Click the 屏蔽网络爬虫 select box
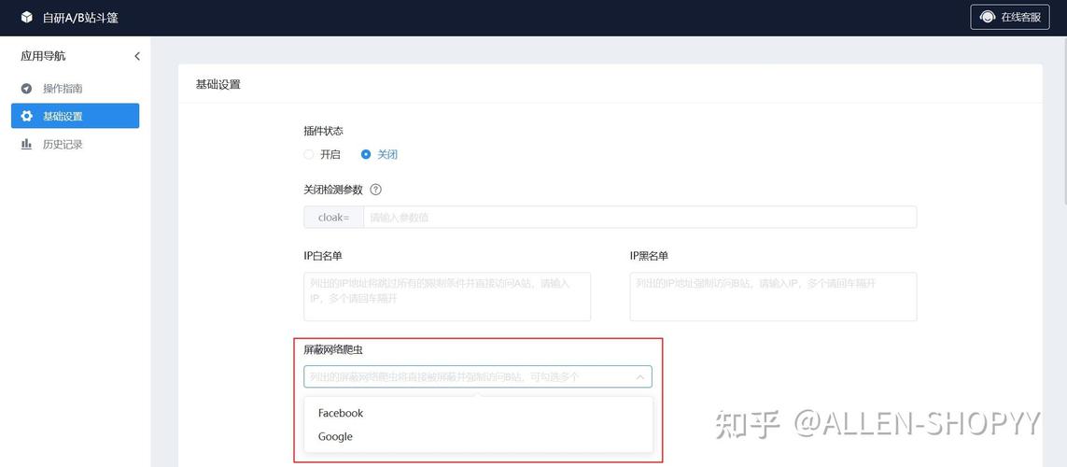Viewport: 1067px width, 467px height. [x=478, y=376]
